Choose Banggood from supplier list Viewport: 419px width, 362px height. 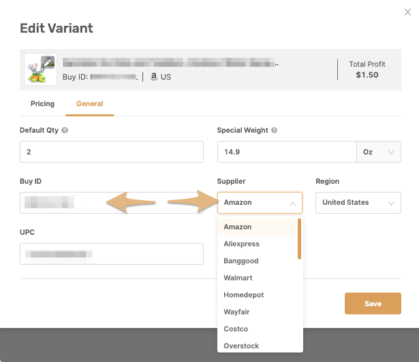(258, 261)
